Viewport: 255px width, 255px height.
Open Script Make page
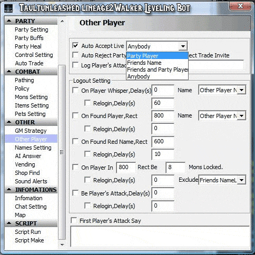[30, 240]
